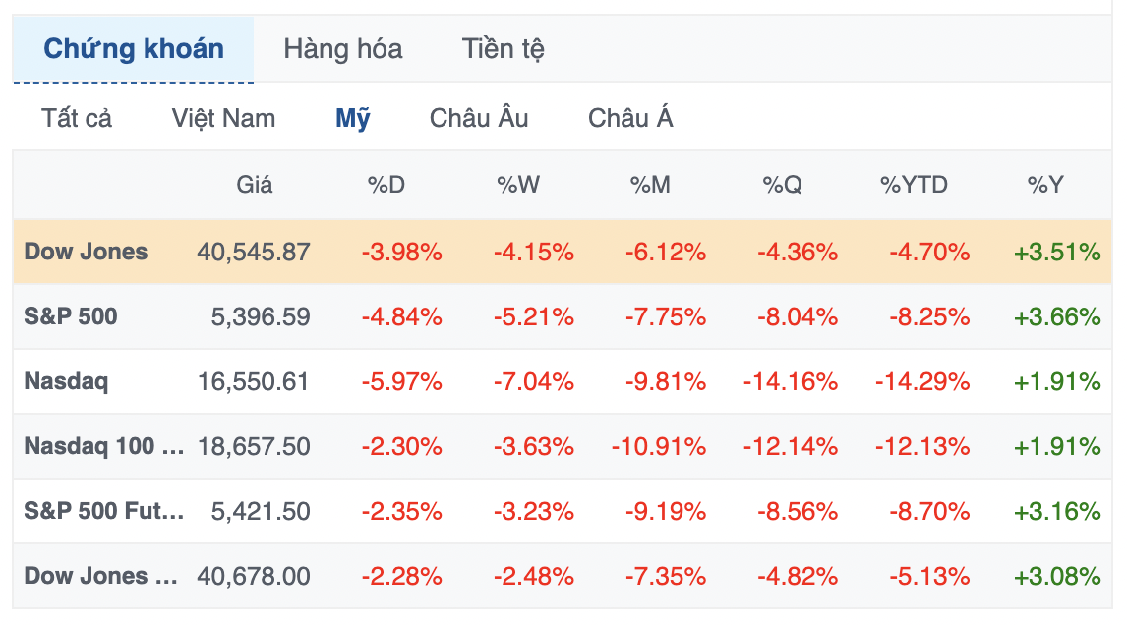1127x625 pixels.
Task: Click Nasdaq daily change -5.97%
Action: (401, 381)
